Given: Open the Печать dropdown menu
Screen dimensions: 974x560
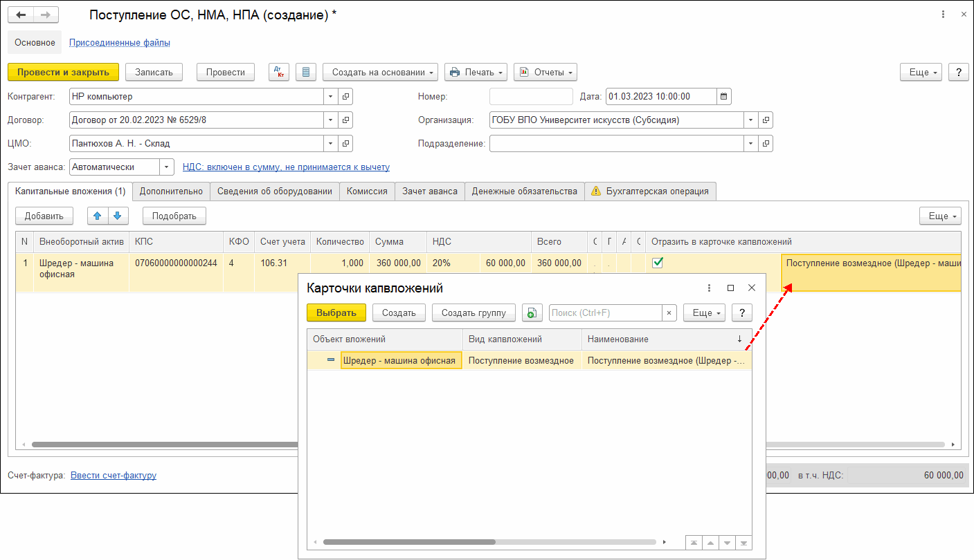Looking at the screenshot, I should click(x=476, y=72).
